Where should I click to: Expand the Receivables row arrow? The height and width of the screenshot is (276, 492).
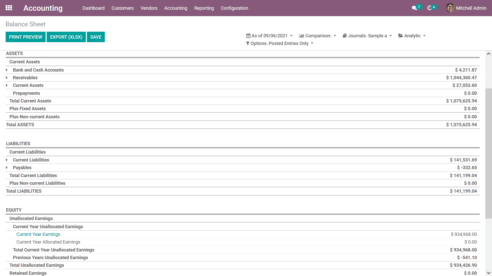click(7, 78)
